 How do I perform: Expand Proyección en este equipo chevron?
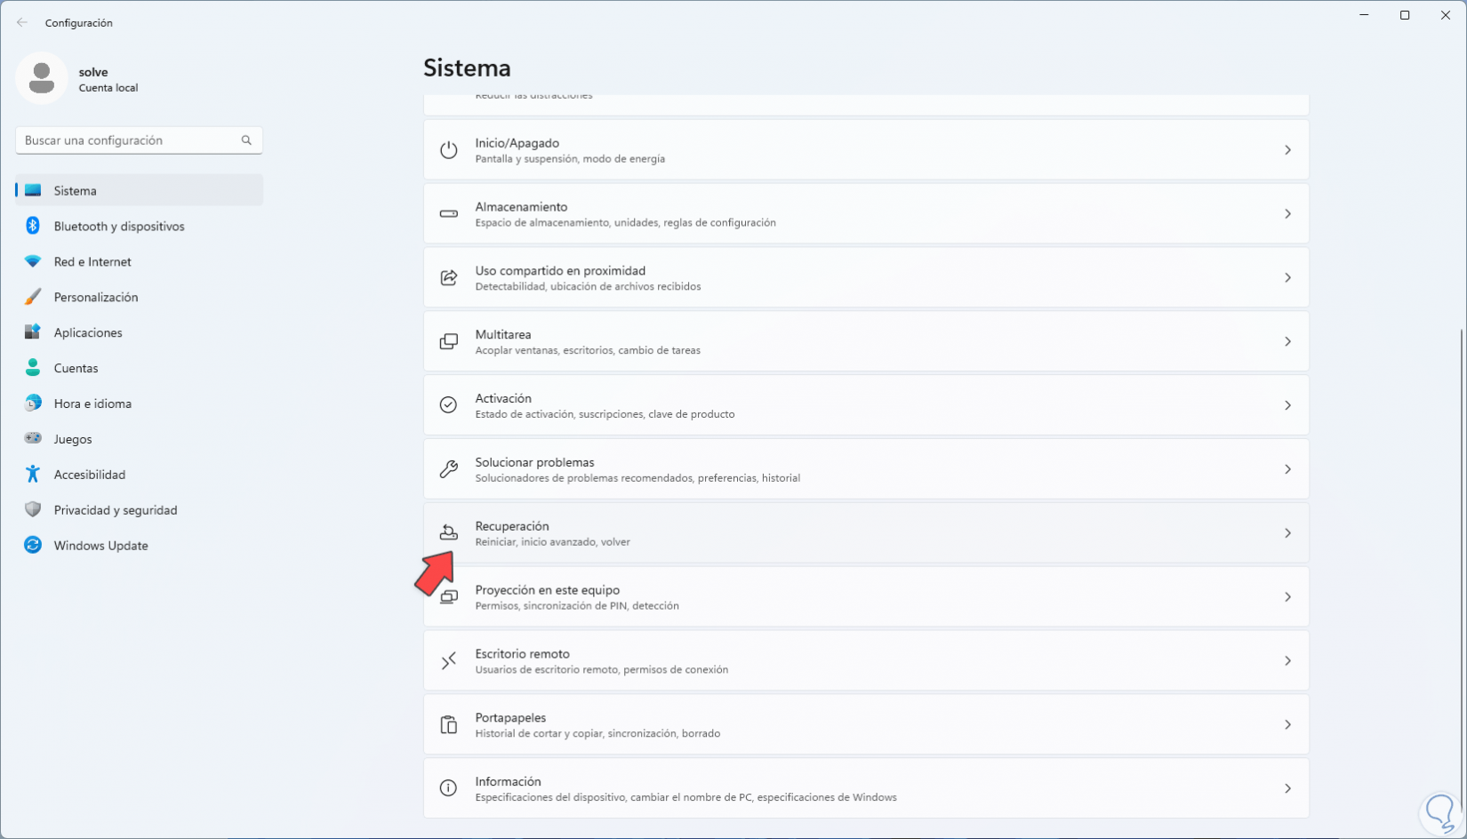pos(1287,597)
